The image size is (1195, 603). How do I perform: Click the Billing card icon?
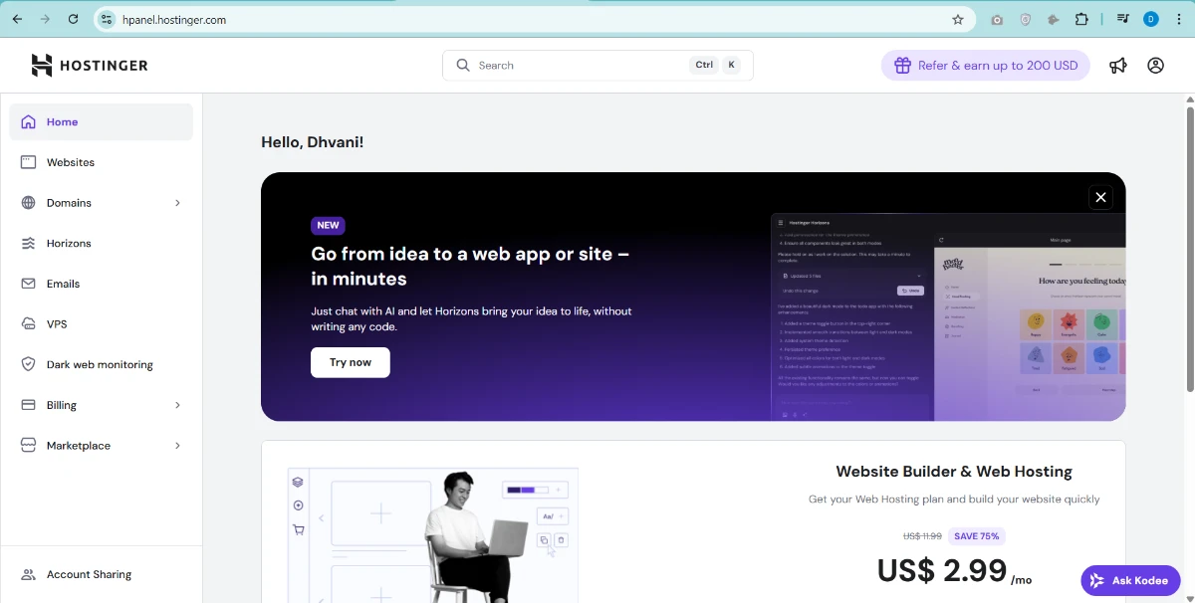click(x=28, y=405)
